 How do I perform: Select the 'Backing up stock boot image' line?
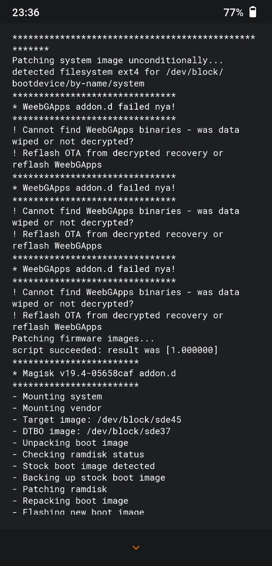pos(89,478)
